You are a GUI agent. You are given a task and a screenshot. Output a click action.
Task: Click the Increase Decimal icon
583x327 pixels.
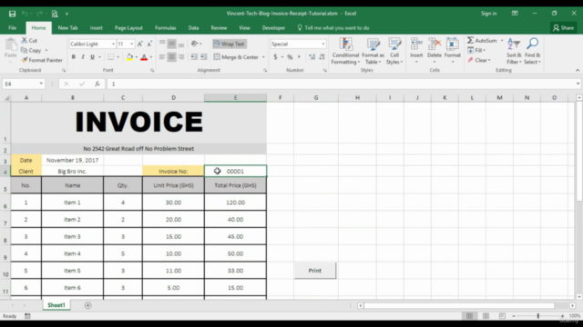[312, 57]
